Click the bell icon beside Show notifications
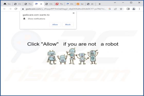The width and height of the screenshot is (144, 96). pyautogui.click(x=24, y=19)
